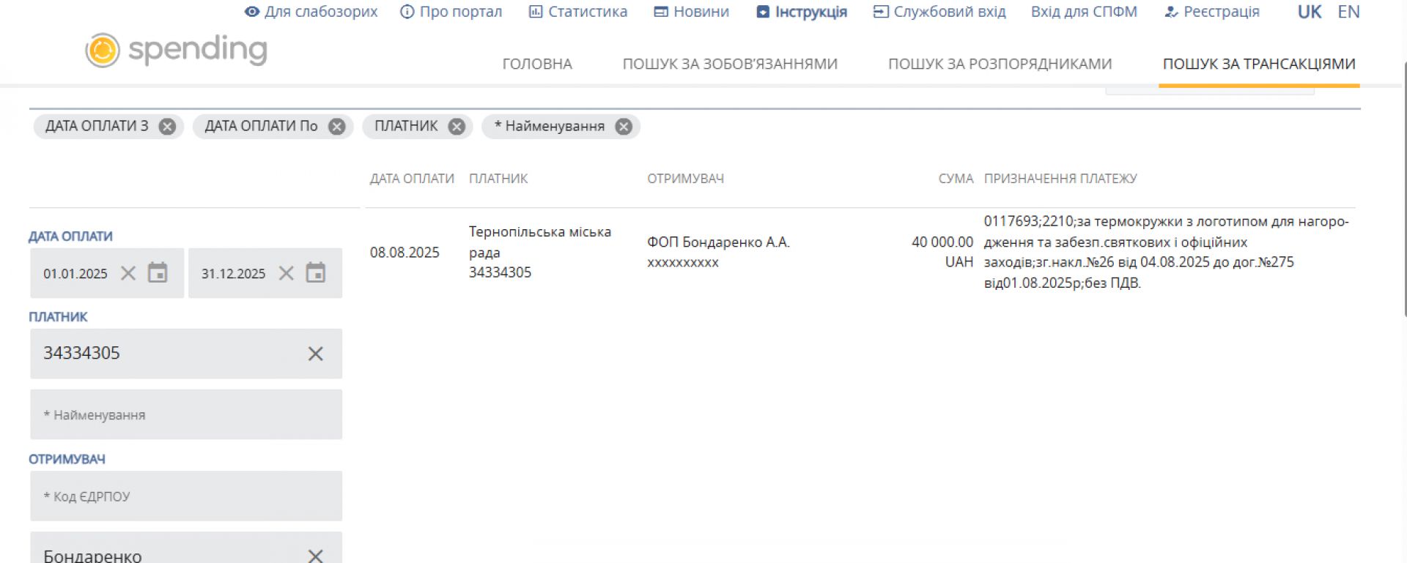The height and width of the screenshot is (563, 1407).
Task: Click the payer '* Найменування' input field
Action: 186,414
